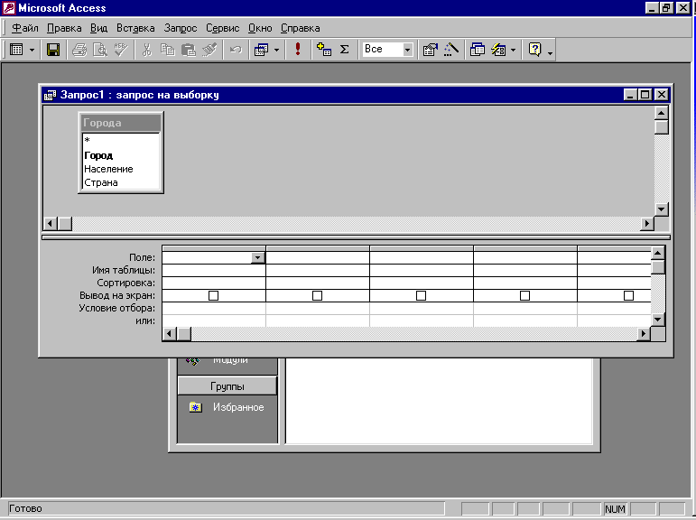Click the Help question mark icon
Viewport: 696px width, 520px height.
[535, 50]
